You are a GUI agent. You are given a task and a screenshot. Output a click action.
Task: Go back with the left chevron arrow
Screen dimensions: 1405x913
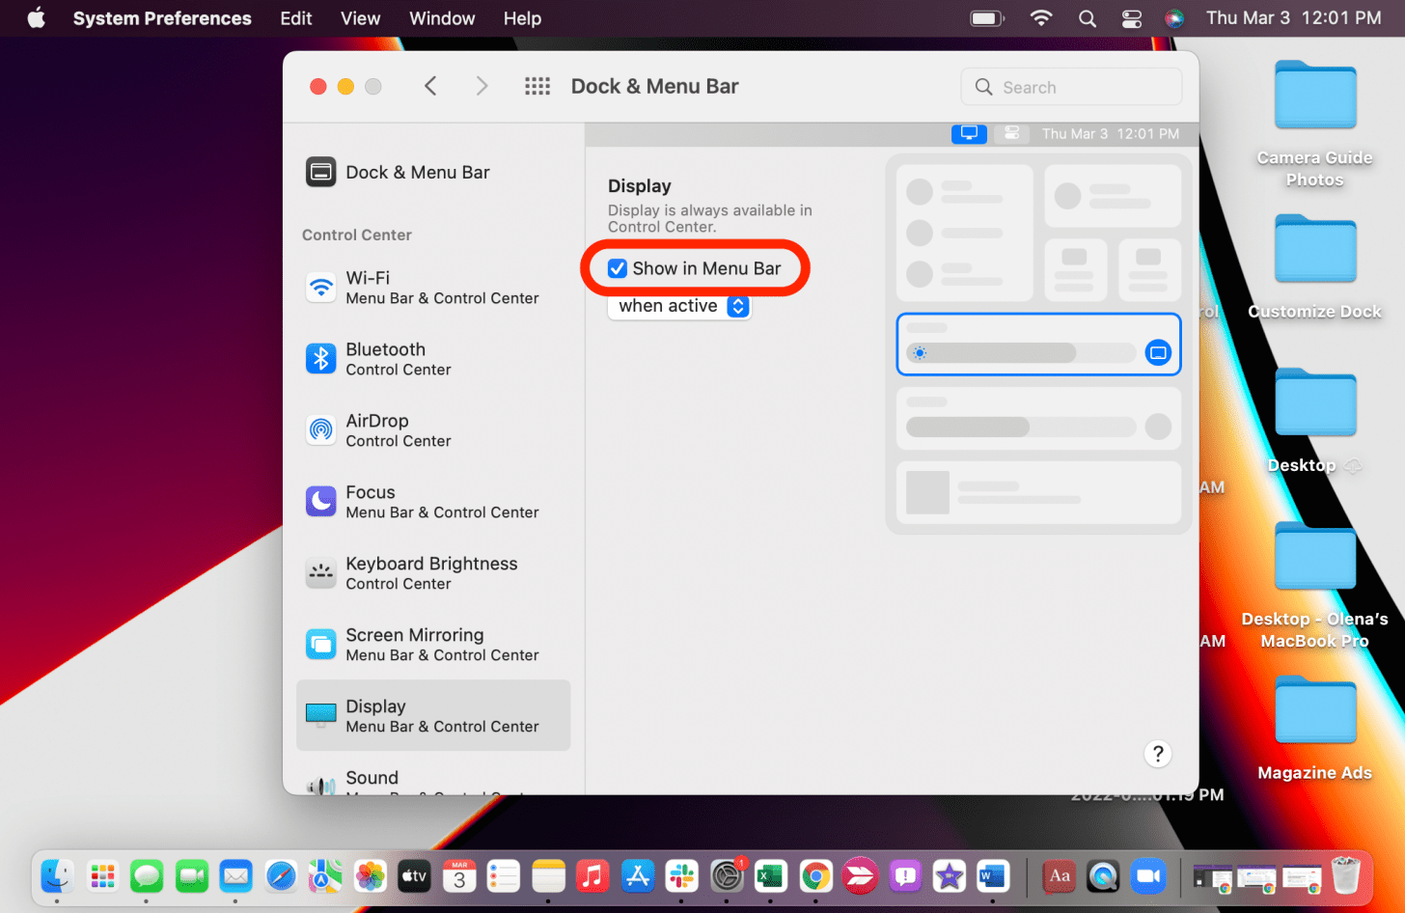[x=430, y=87]
